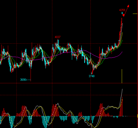The image size is (138, 128).
Task: Click the 3748 low price label
Action: click(x=91, y=76)
